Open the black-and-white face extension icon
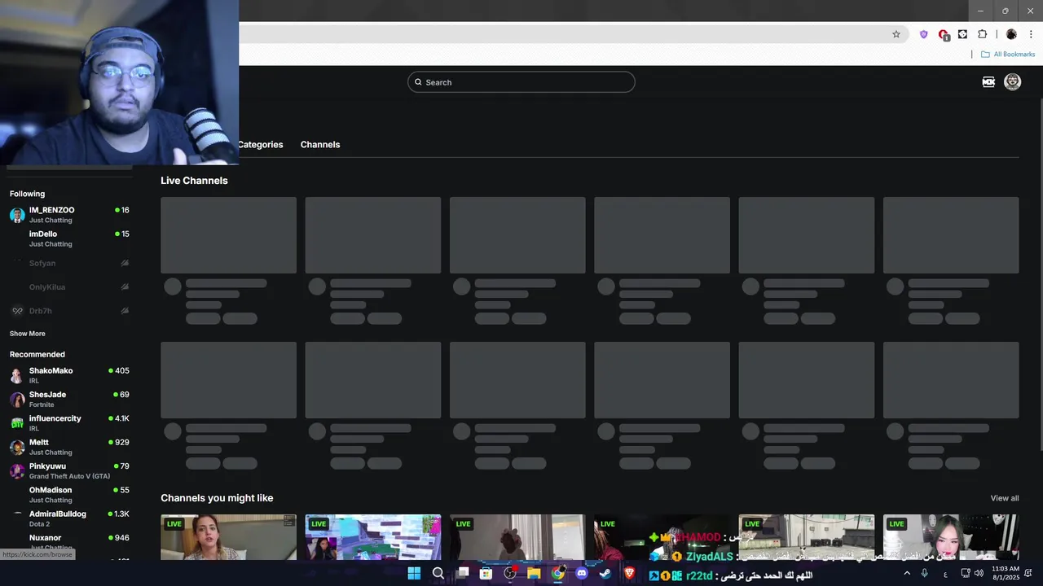This screenshot has height=586, width=1043. tap(962, 34)
